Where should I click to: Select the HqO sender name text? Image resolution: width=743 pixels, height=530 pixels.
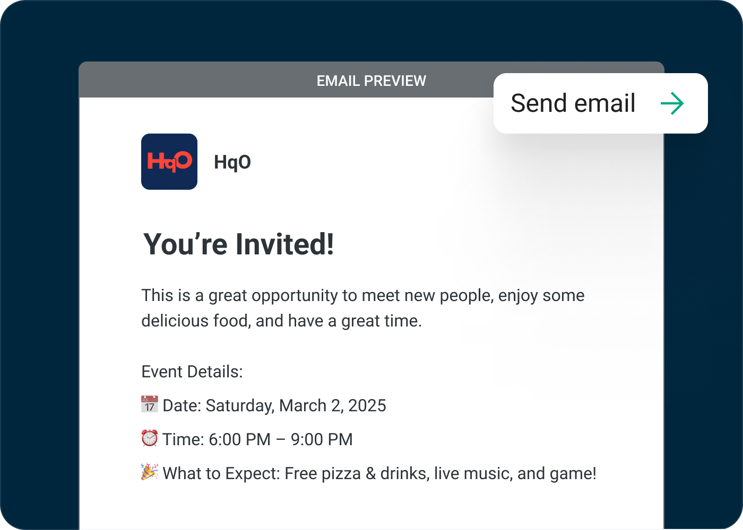[x=232, y=162]
